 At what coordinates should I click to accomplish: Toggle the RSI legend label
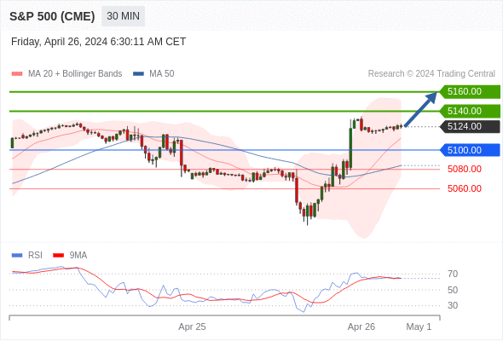[35, 255]
